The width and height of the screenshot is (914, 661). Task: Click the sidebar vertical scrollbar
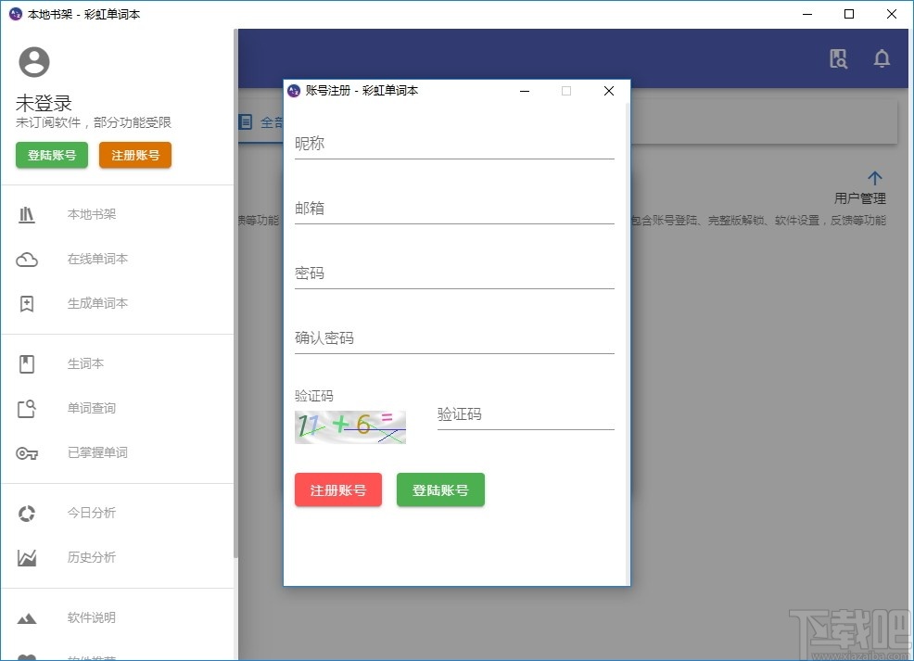point(235,293)
